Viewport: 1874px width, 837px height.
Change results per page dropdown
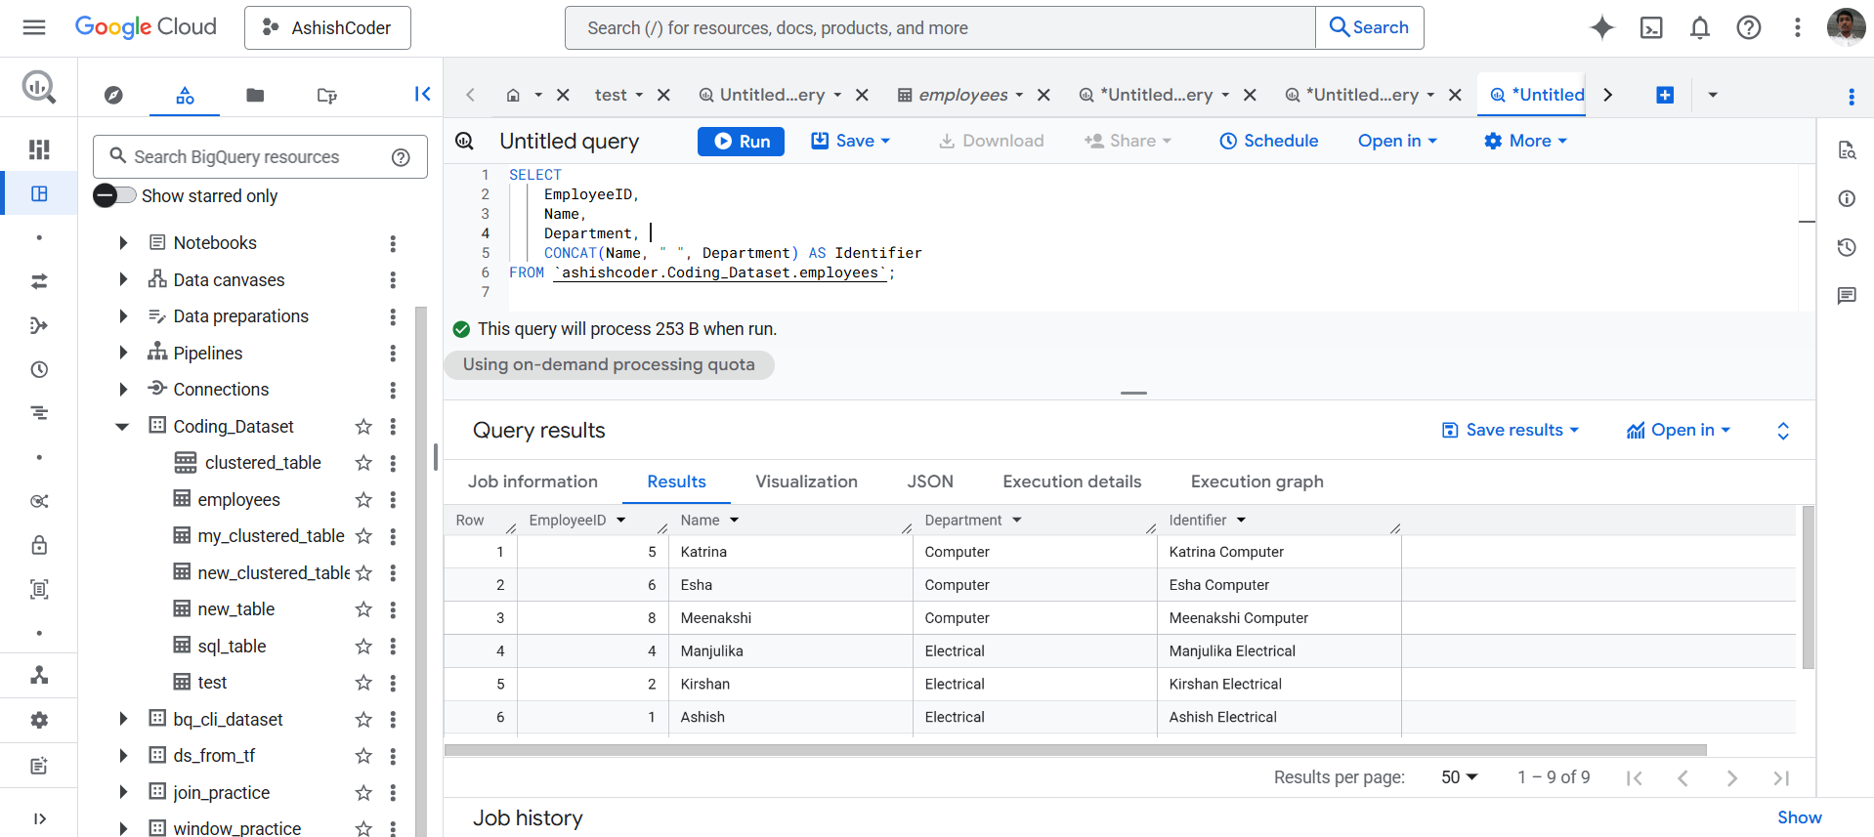[1460, 777]
